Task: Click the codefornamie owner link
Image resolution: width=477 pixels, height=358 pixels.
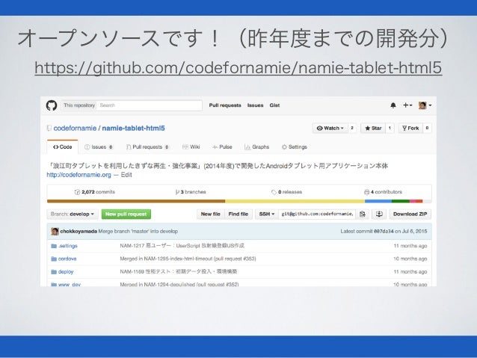Action: tap(75, 128)
